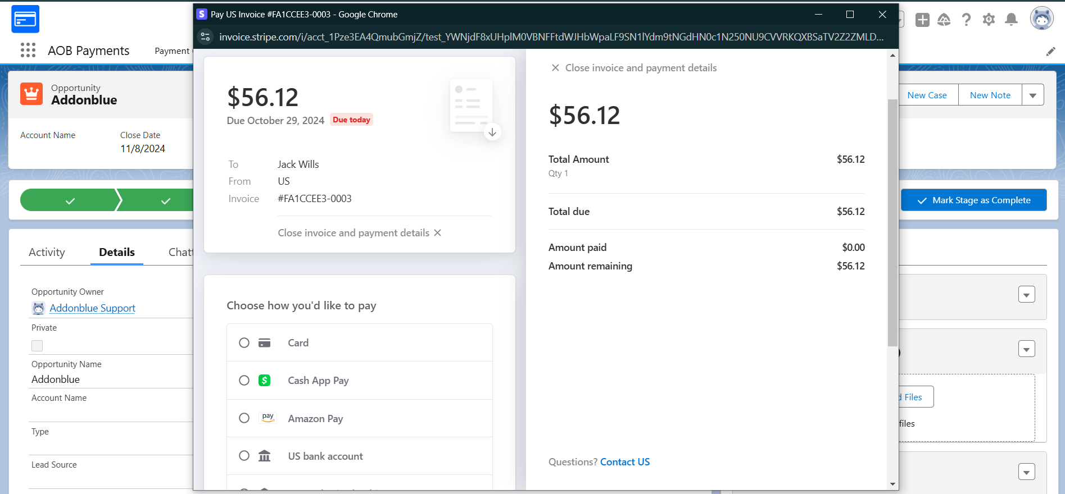This screenshot has width=1065, height=494.
Task: Click Mark Stage as Complete
Action: click(x=973, y=200)
